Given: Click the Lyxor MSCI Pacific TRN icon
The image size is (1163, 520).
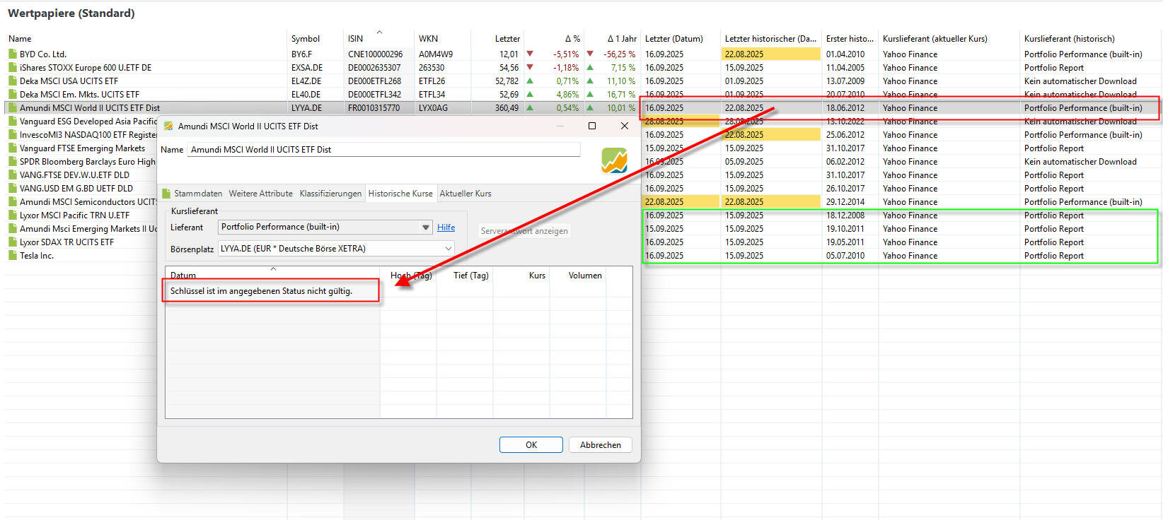Looking at the screenshot, I should point(12,215).
